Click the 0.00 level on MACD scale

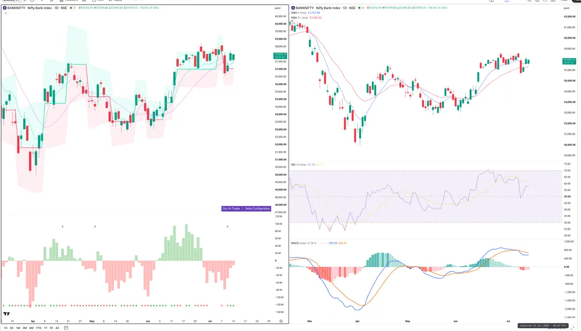point(567,267)
